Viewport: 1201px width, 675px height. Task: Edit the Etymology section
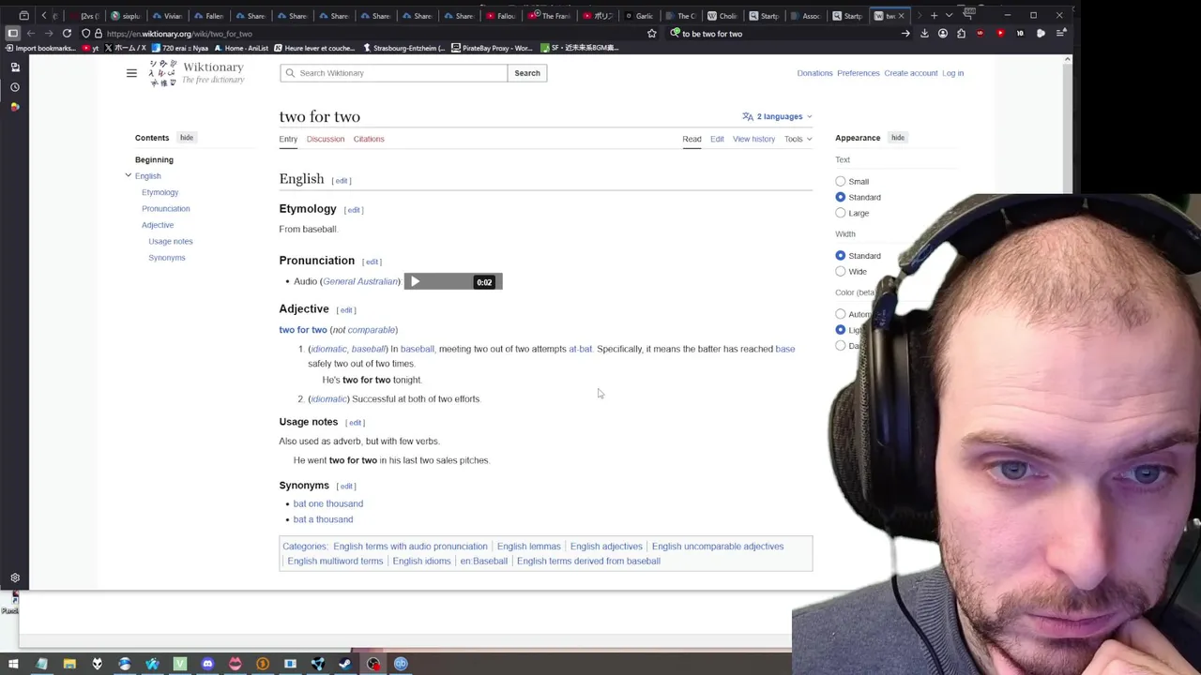pos(354,210)
